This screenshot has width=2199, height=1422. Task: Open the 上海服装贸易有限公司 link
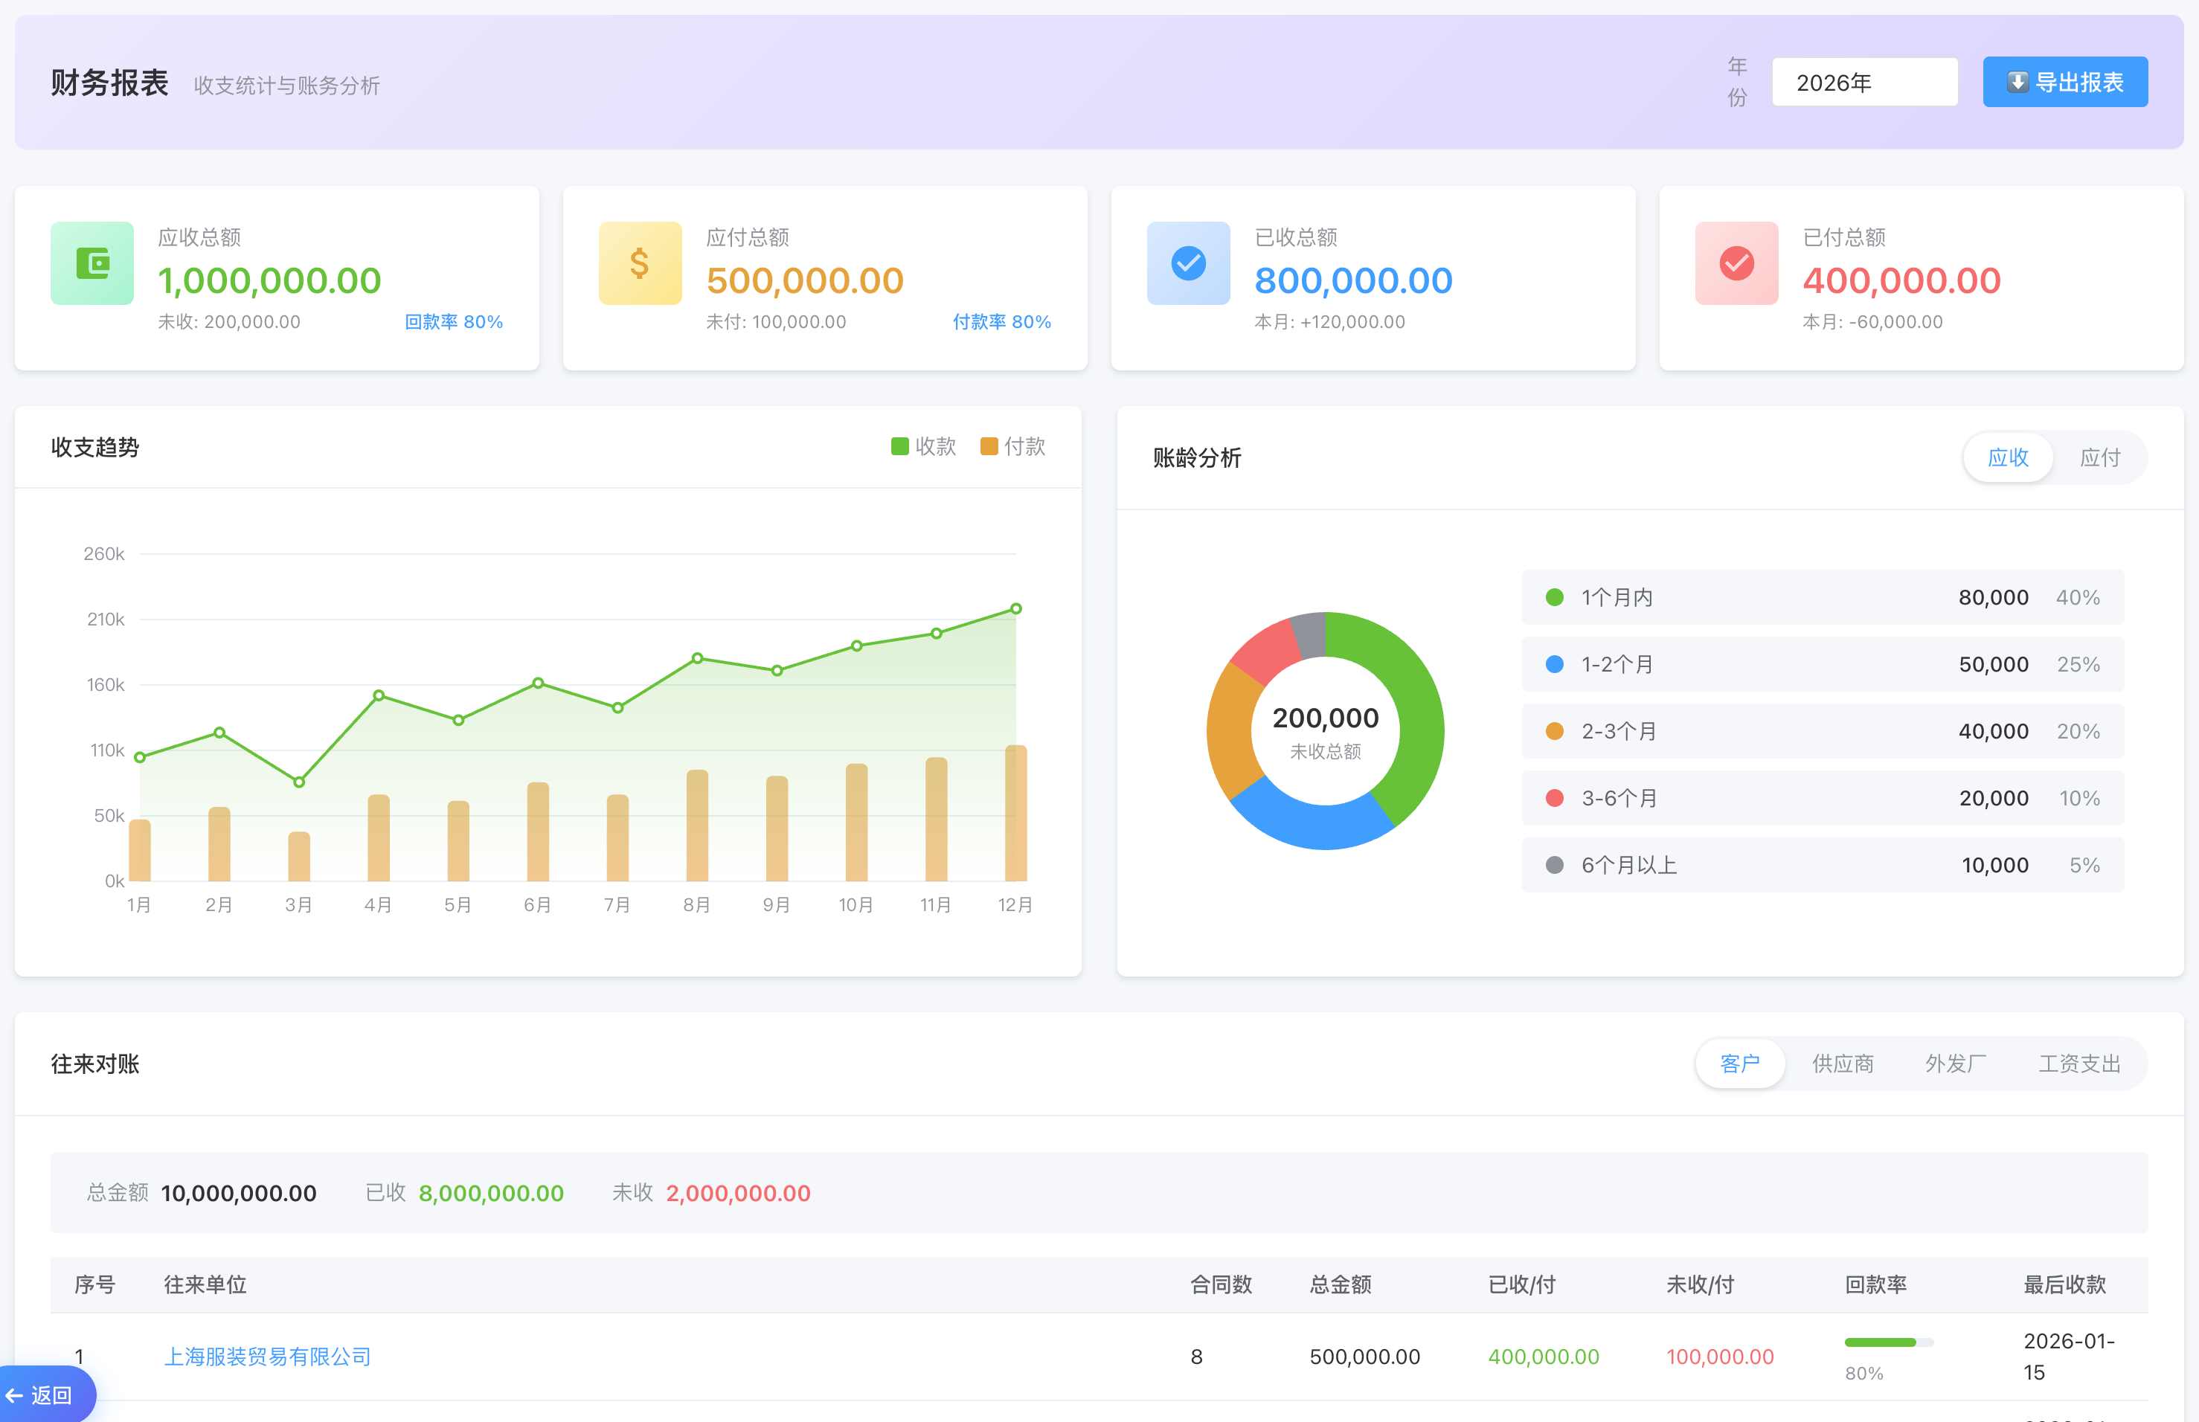pyautogui.click(x=268, y=1357)
